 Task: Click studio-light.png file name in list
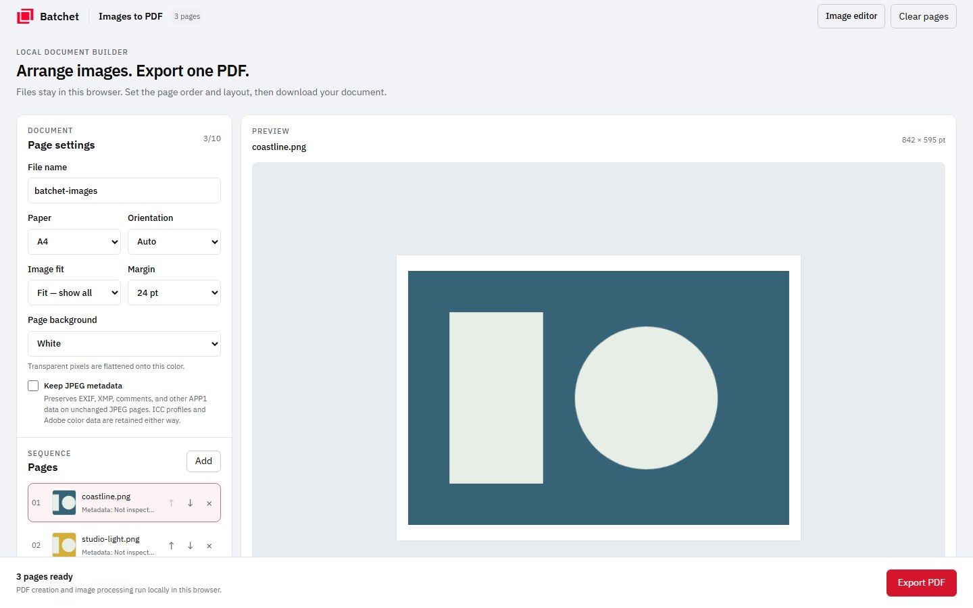click(111, 539)
